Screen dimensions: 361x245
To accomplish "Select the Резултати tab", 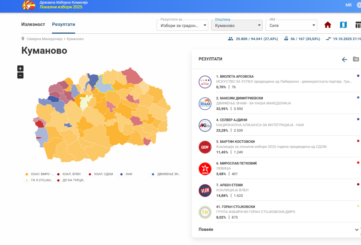I will coord(63,24).
